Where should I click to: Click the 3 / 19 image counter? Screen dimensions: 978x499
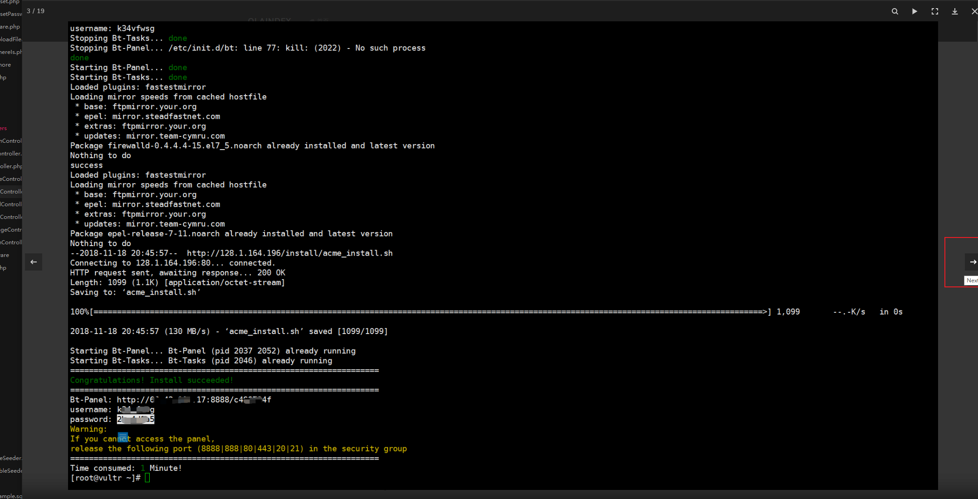[36, 11]
